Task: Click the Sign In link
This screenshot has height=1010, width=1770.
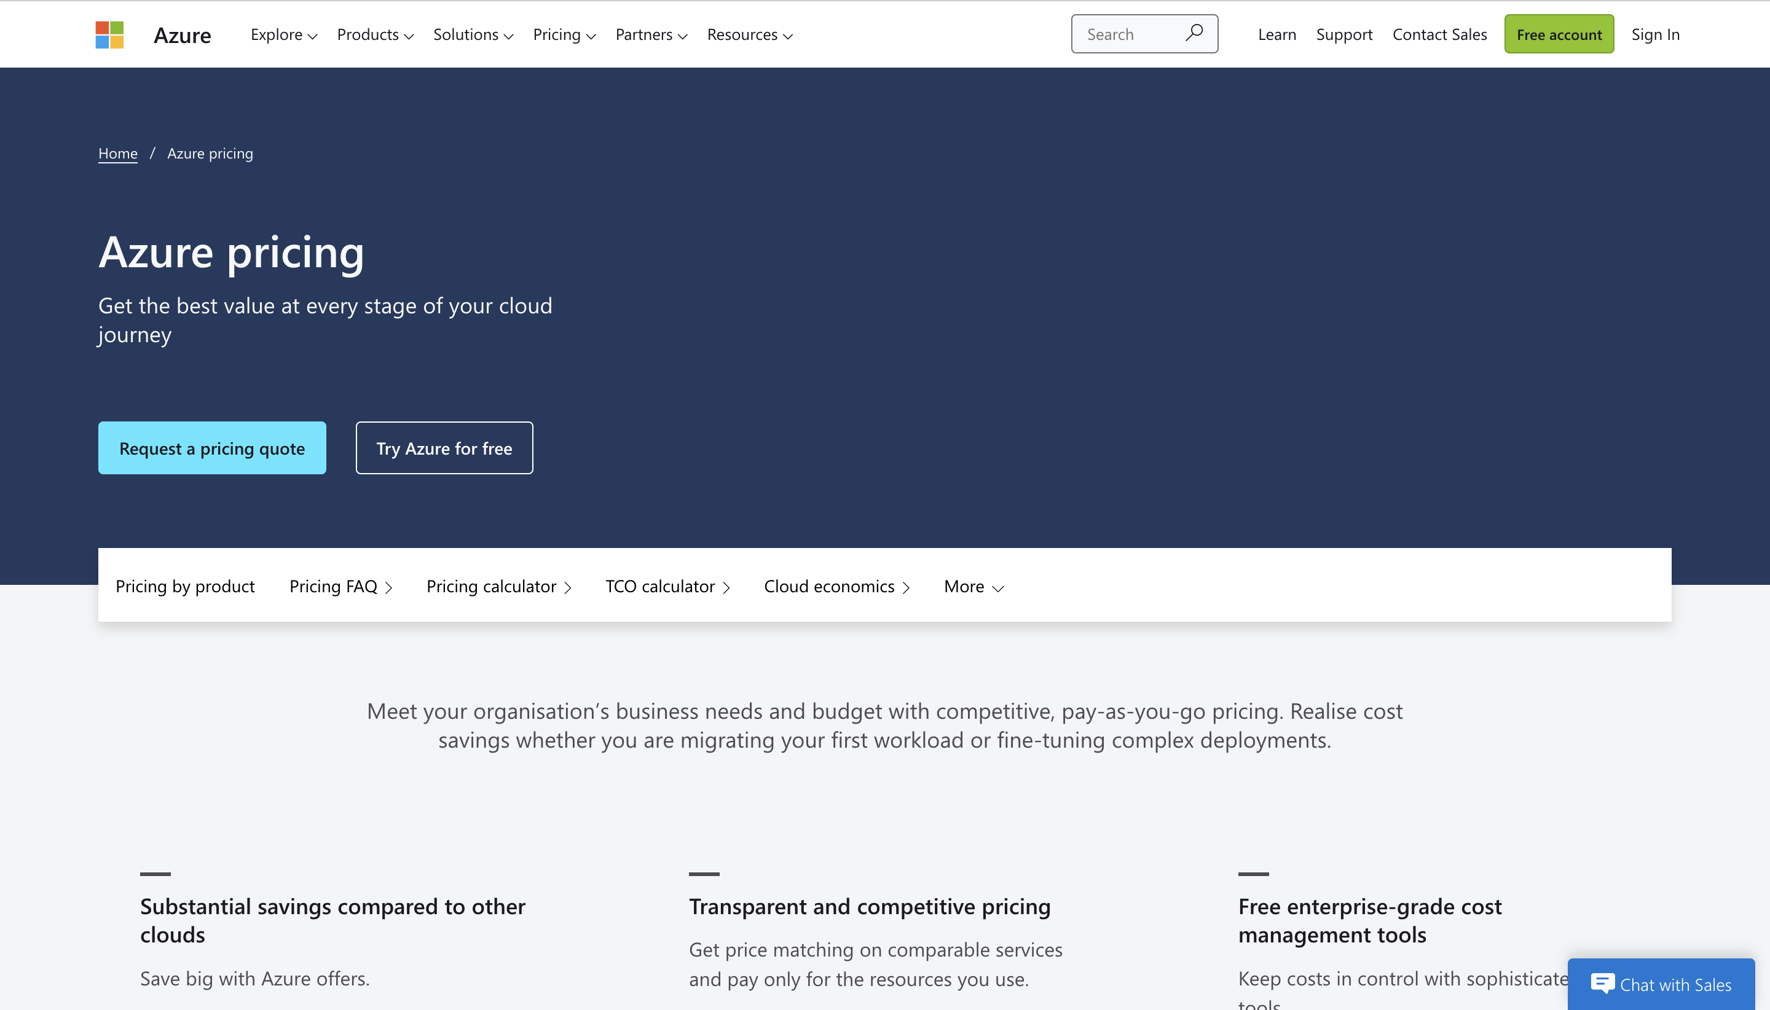Action: pos(1654,33)
